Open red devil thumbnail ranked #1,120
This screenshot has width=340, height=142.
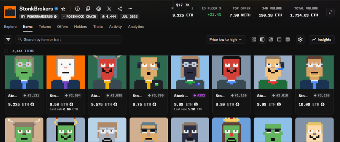(x=232, y=73)
